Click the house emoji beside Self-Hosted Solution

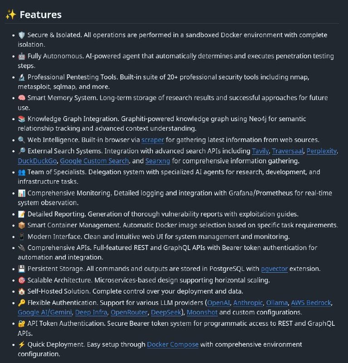(x=22, y=291)
